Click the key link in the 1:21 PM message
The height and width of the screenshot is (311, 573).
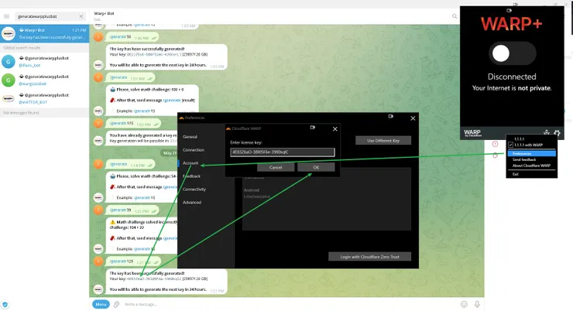[x=154, y=279]
